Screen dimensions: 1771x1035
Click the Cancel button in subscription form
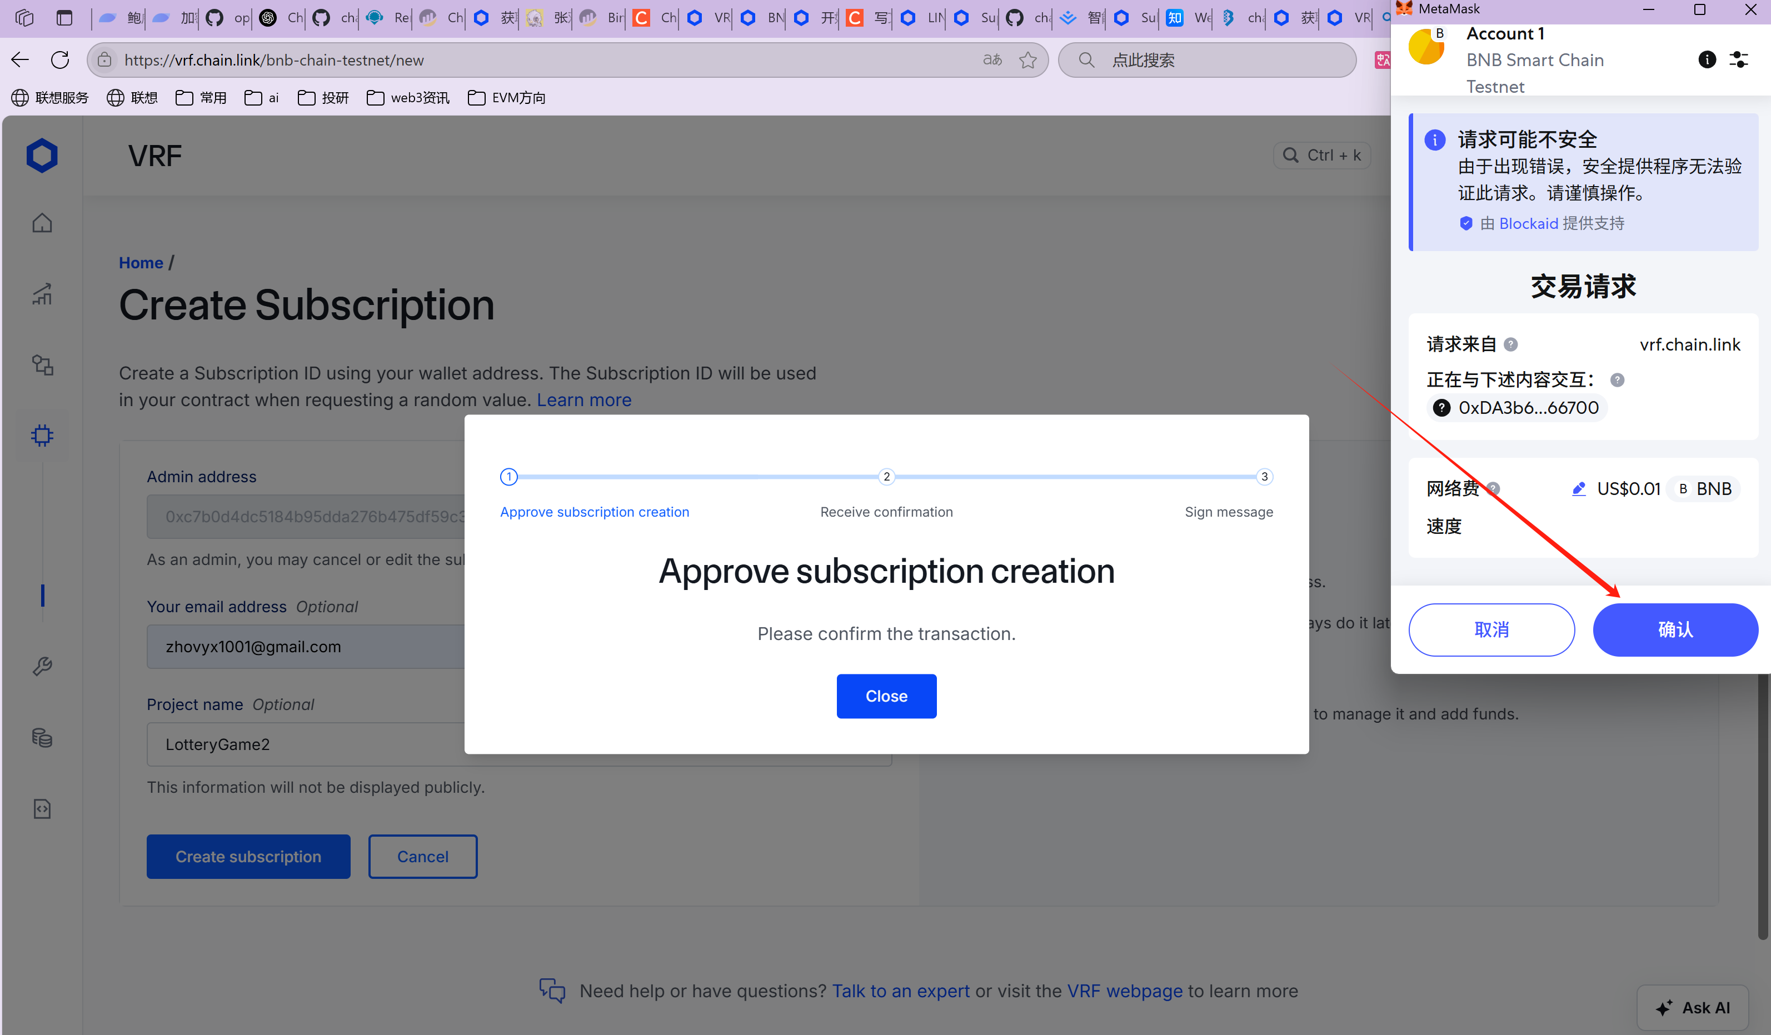coord(422,856)
